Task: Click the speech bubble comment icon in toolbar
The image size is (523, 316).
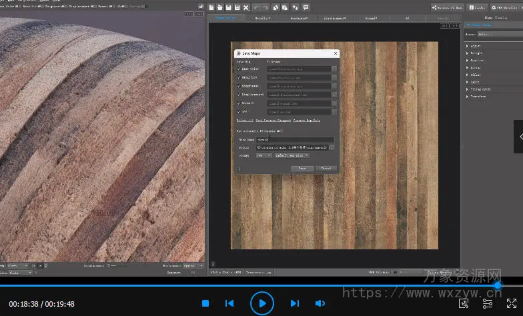Action: pyautogui.click(x=306, y=7)
